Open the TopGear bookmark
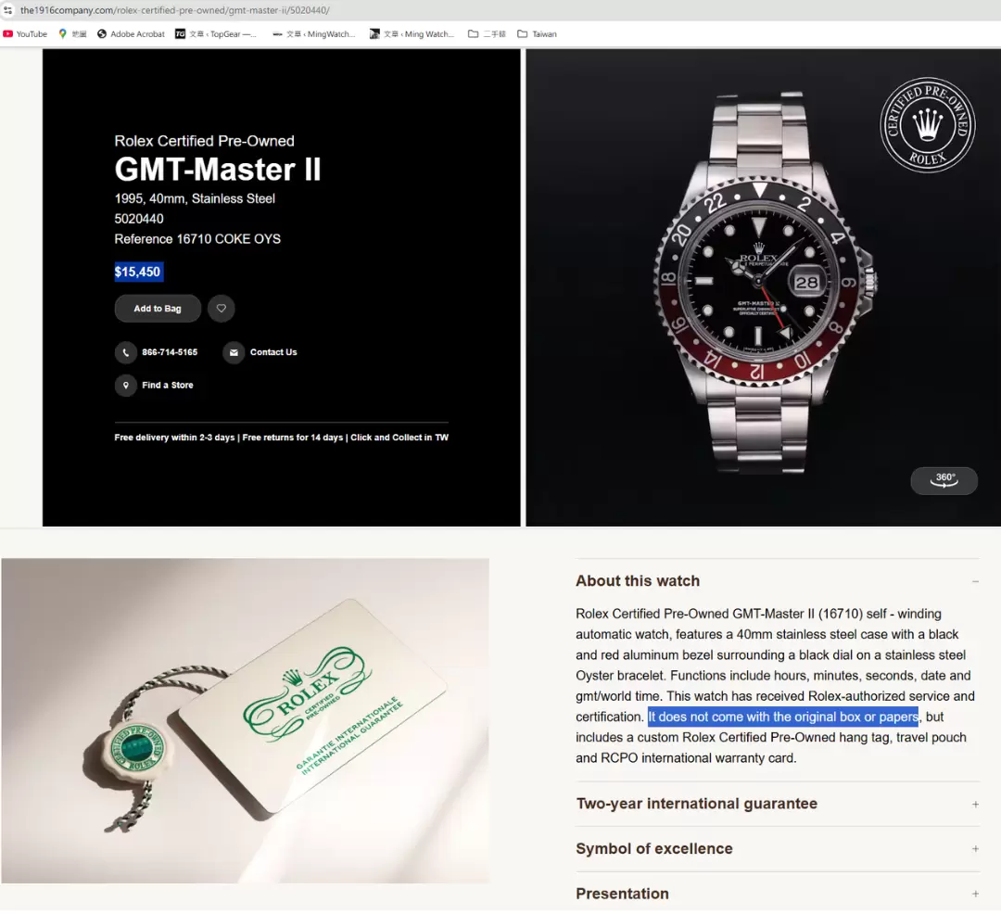The height and width of the screenshot is (914, 1001). (x=216, y=33)
